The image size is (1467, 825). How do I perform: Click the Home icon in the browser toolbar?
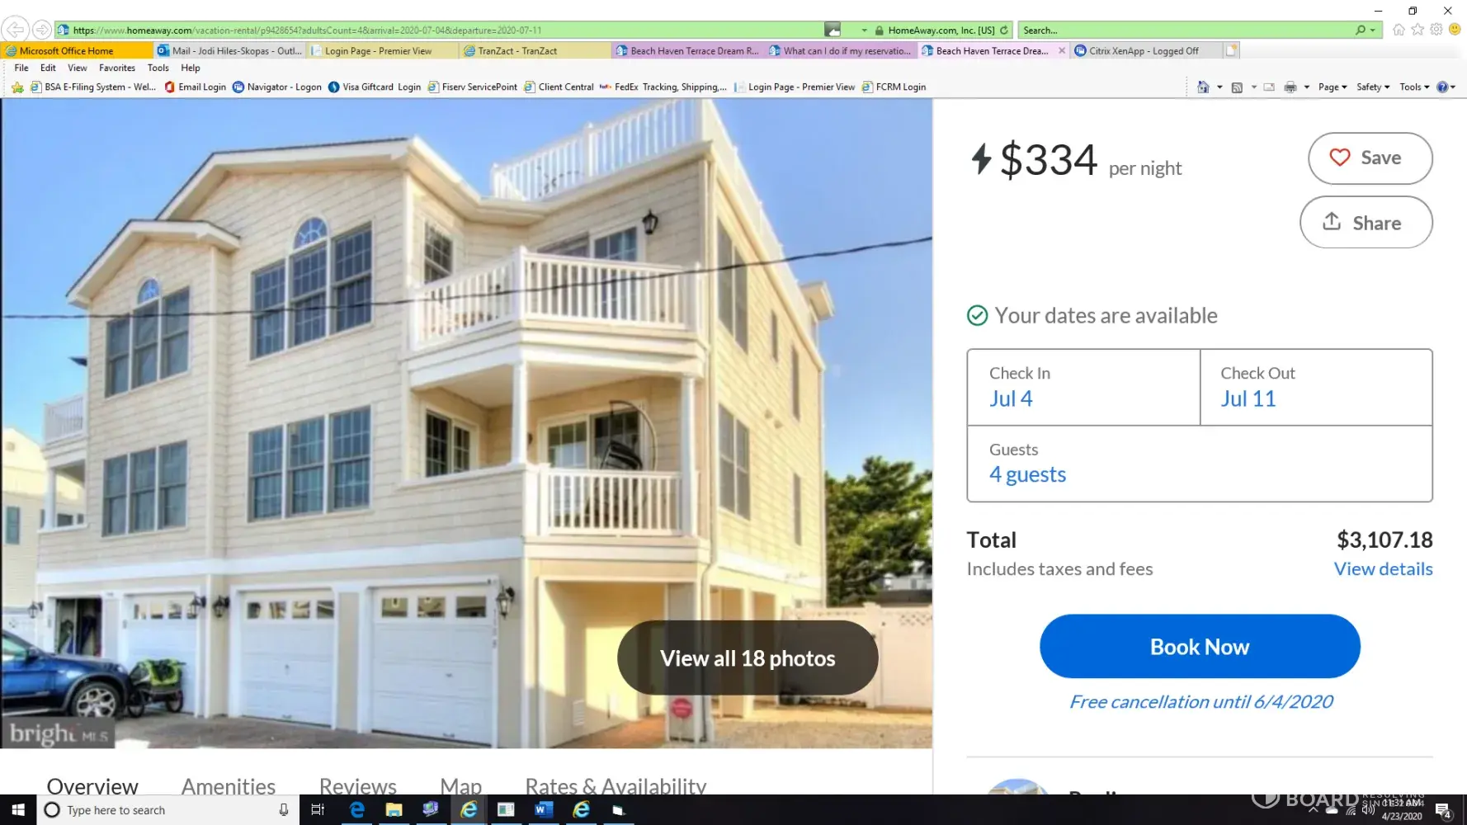[1399, 30]
